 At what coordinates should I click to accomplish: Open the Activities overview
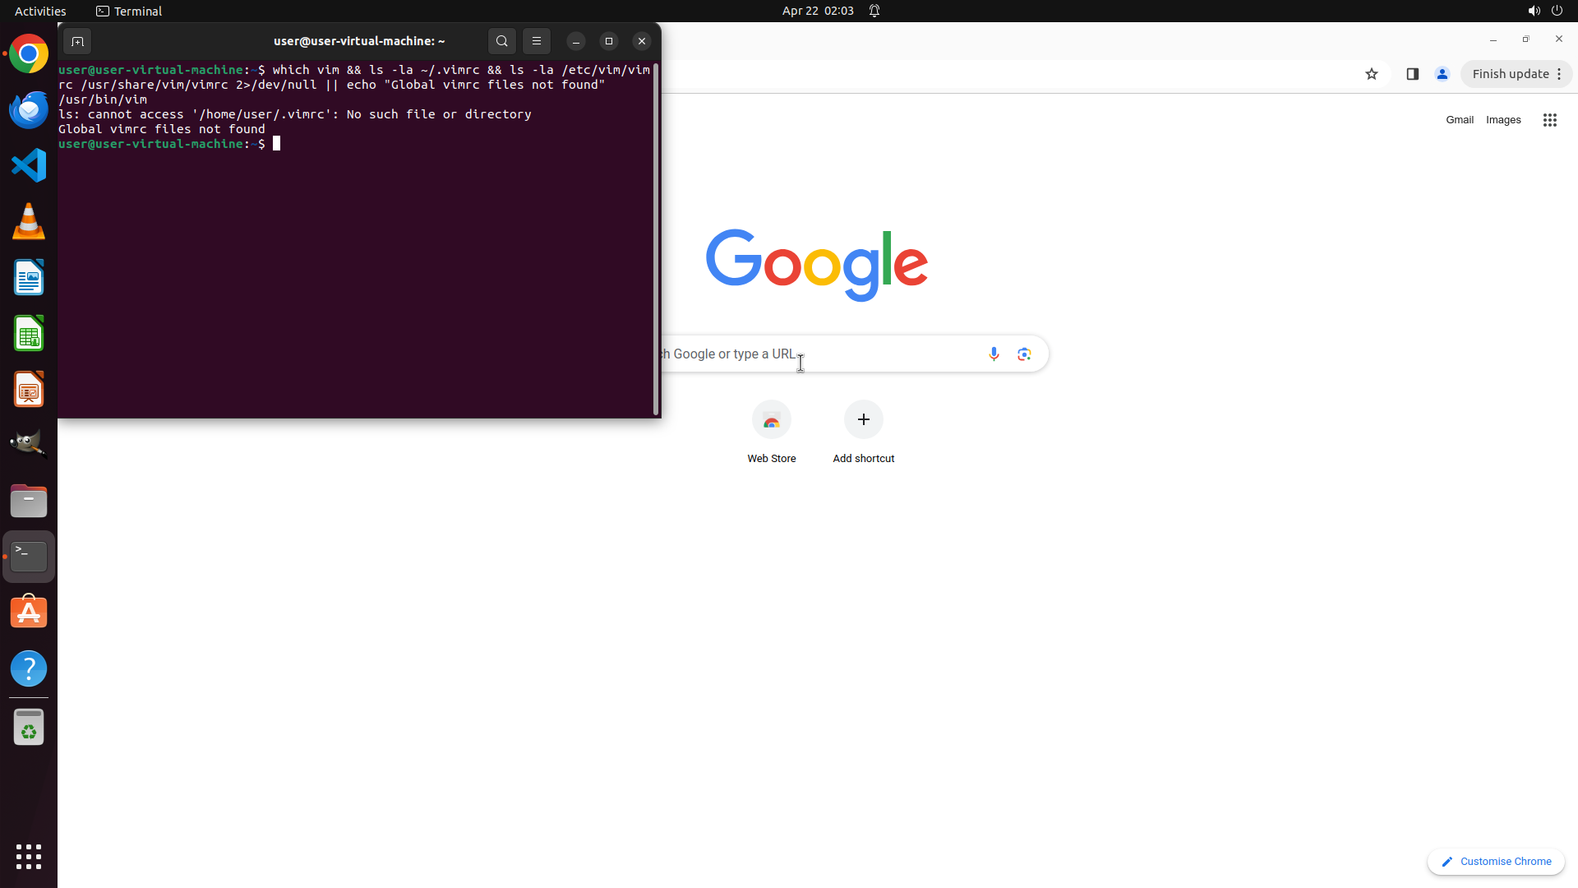coord(40,11)
